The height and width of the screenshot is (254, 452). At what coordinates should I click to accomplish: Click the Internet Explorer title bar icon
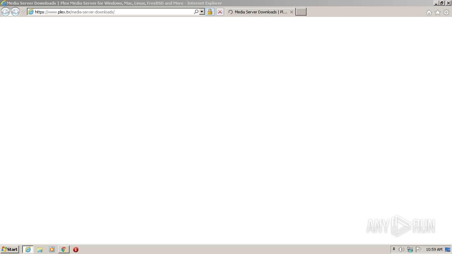click(x=4, y=3)
